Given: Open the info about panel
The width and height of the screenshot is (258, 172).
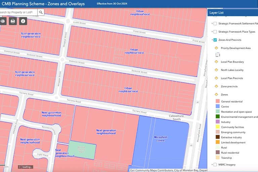Looking at the screenshot, I should coord(23,21).
